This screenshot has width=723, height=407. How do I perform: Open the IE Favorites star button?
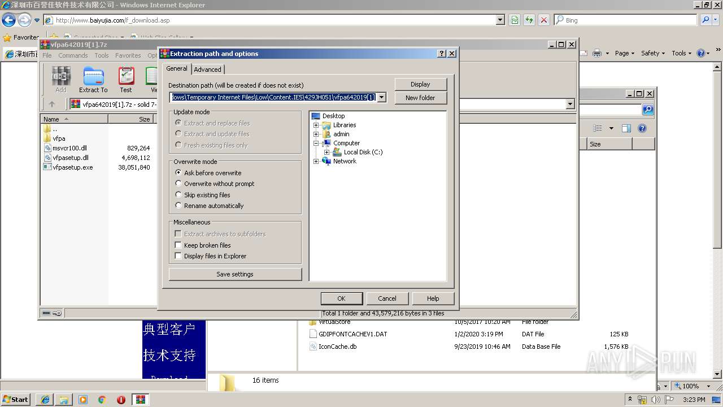pos(21,37)
